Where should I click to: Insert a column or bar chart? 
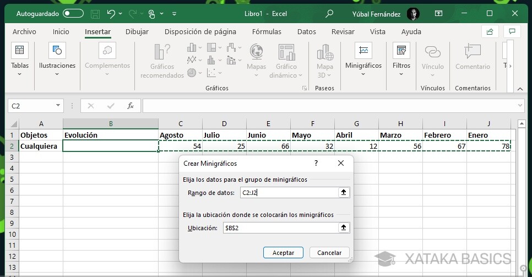point(194,48)
